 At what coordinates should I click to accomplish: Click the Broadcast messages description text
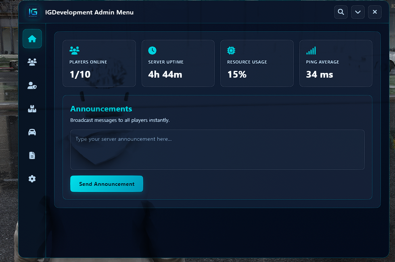click(x=120, y=120)
